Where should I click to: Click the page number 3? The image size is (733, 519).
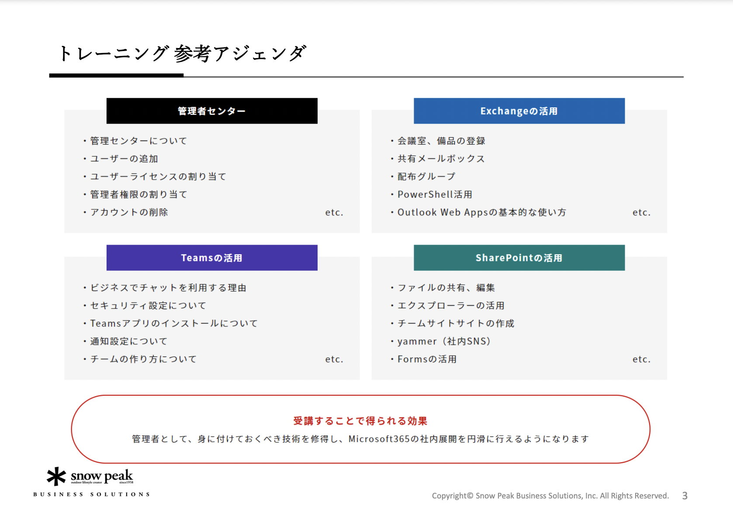pos(685,496)
